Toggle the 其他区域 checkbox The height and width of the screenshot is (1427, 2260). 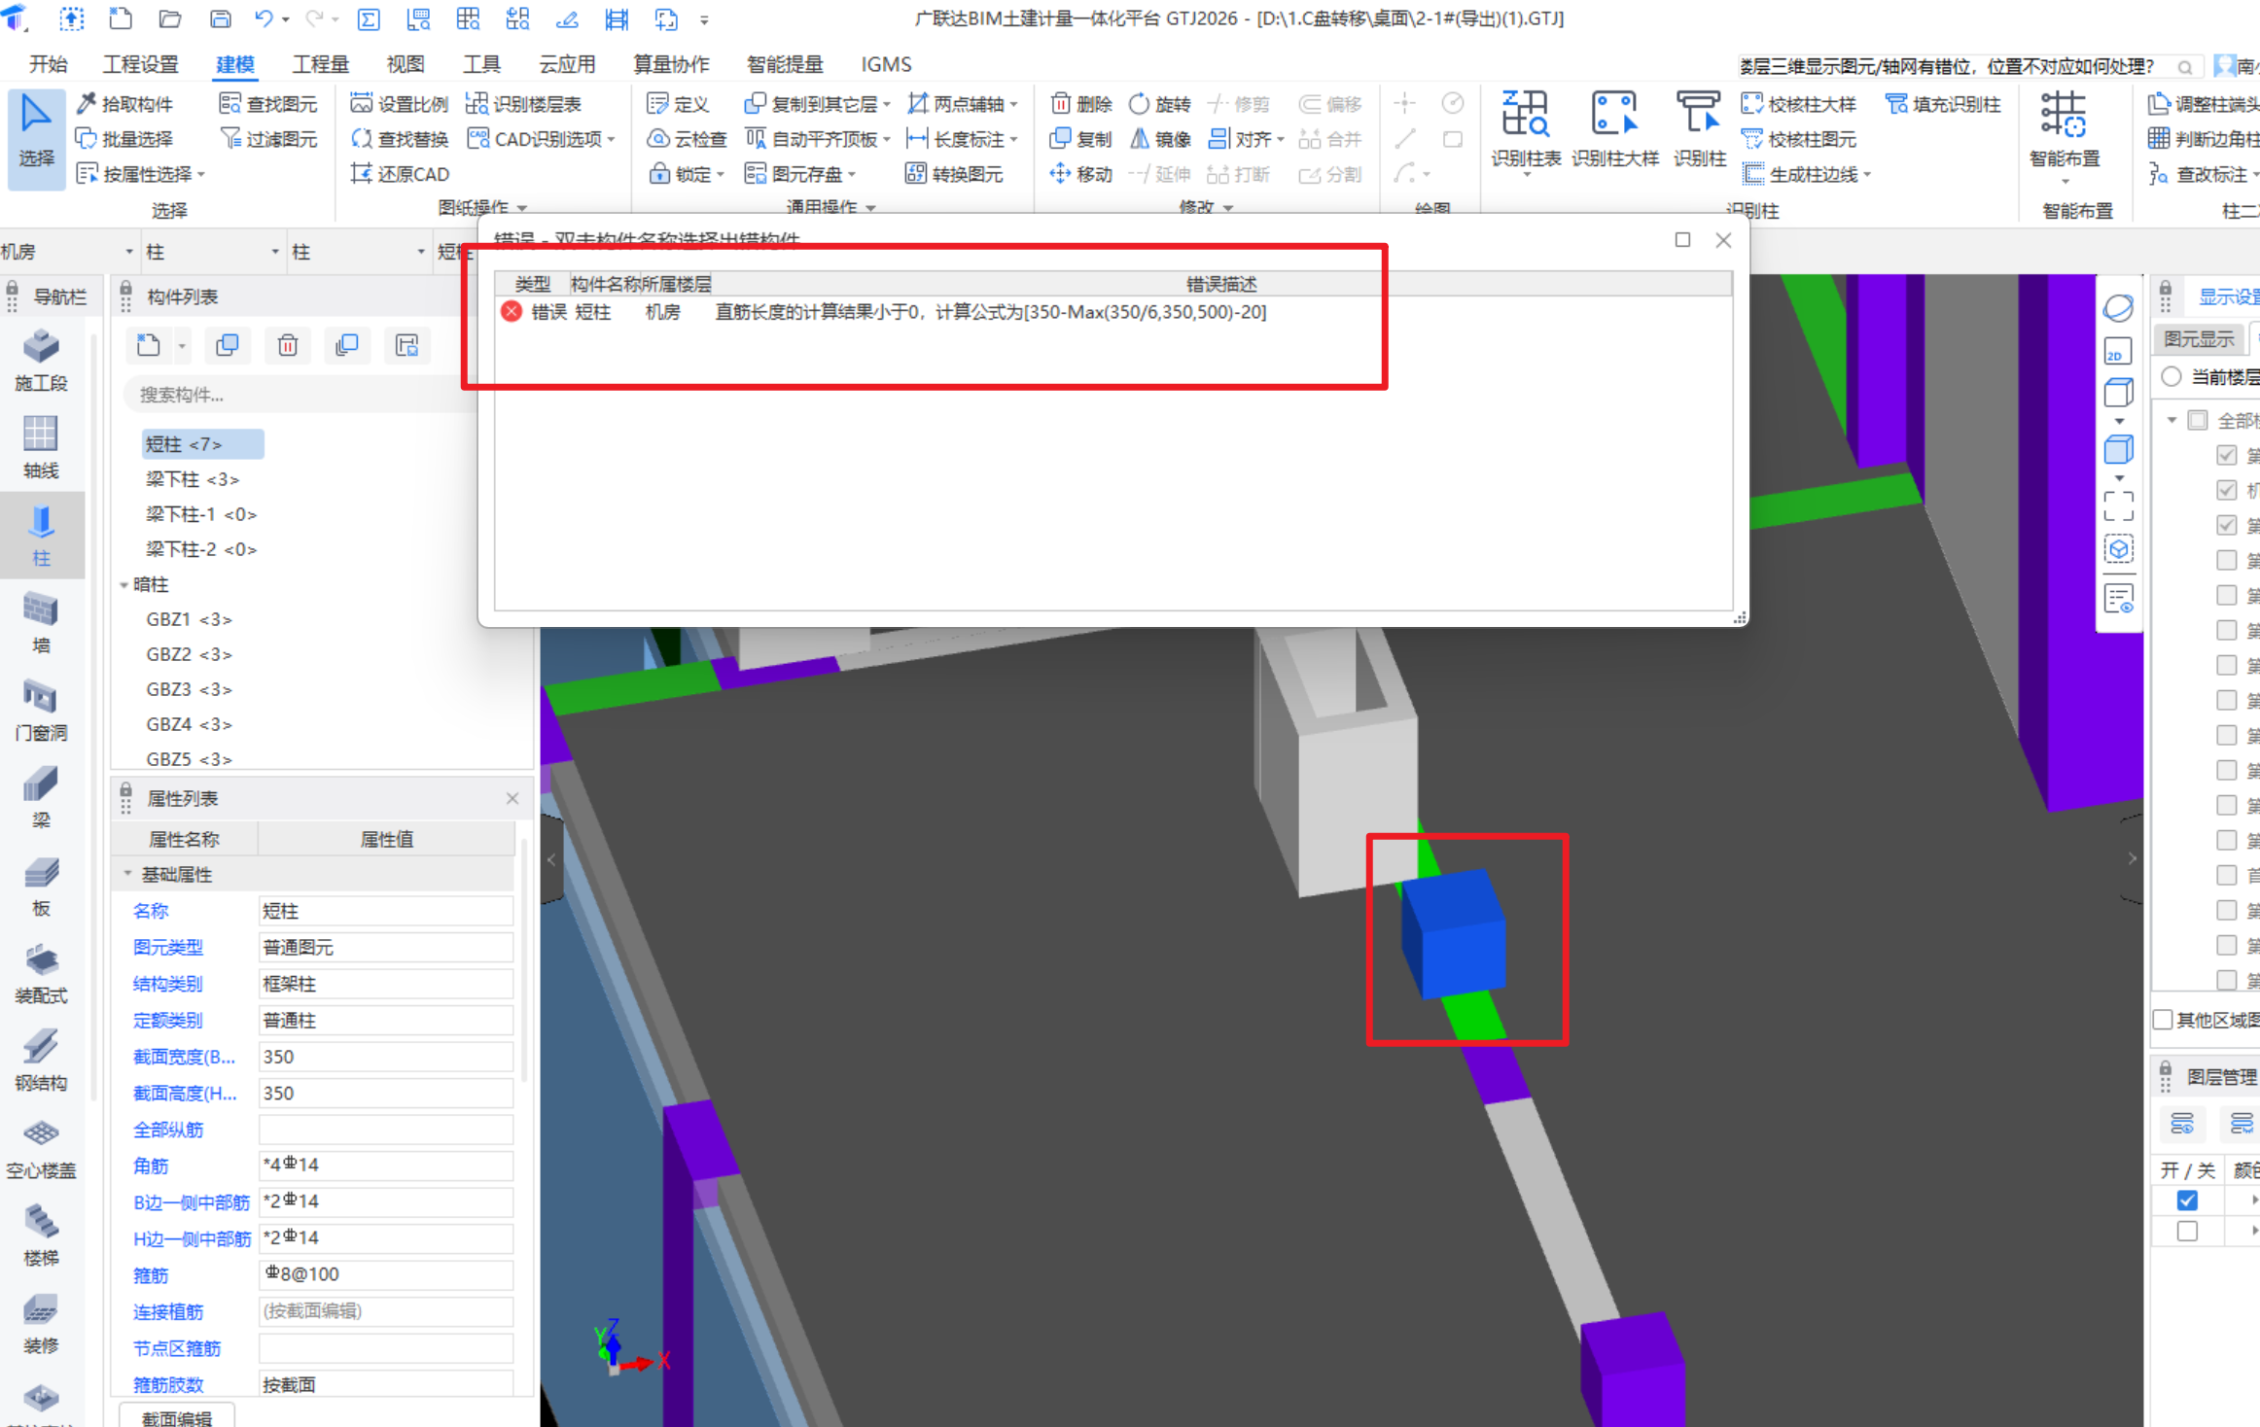click(2164, 1020)
